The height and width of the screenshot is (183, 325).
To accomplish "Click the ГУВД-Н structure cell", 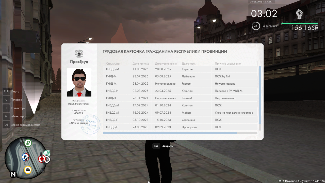I will tap(111, 98).
